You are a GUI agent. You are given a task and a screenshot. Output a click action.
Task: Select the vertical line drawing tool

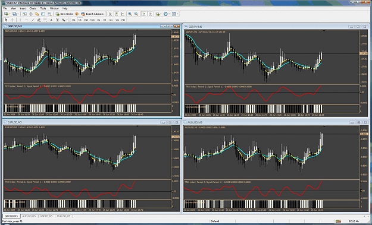tap(20, 20)
